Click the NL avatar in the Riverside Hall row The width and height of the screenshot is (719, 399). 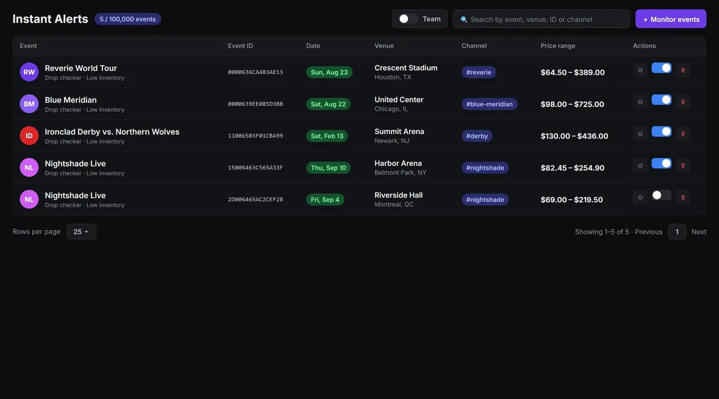click(x=29, y=199)
